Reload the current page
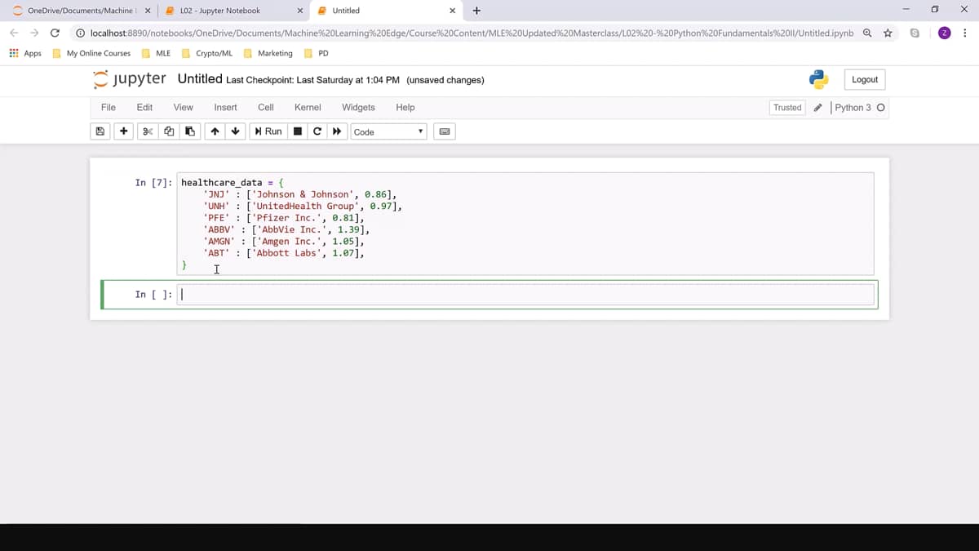 point(55,33)
